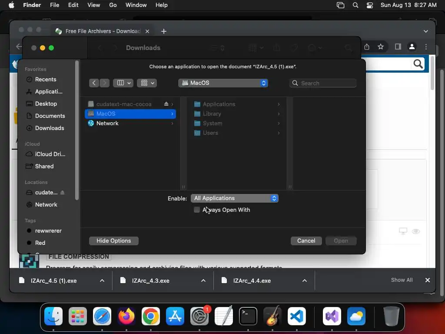Open the Go menu
This screenshot has width=445, height=334.
pyautogui.click(x=113, y=5)
